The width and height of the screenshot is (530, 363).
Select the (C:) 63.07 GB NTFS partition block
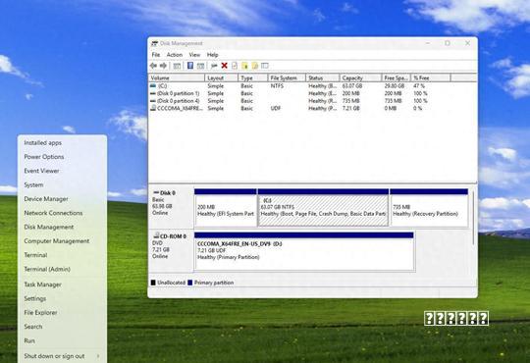pyautogui.click(x=323, y=208)
